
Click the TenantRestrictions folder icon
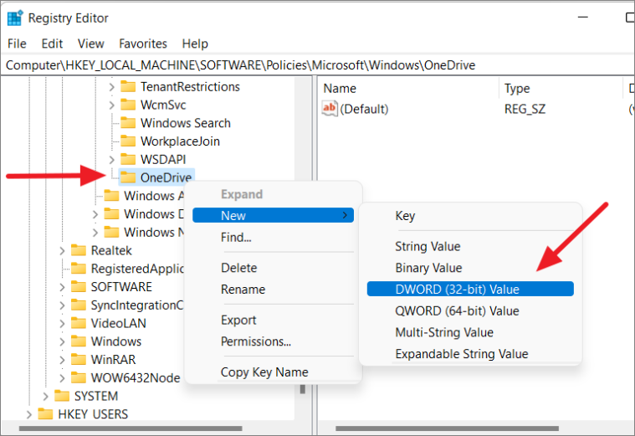[128, 87]
